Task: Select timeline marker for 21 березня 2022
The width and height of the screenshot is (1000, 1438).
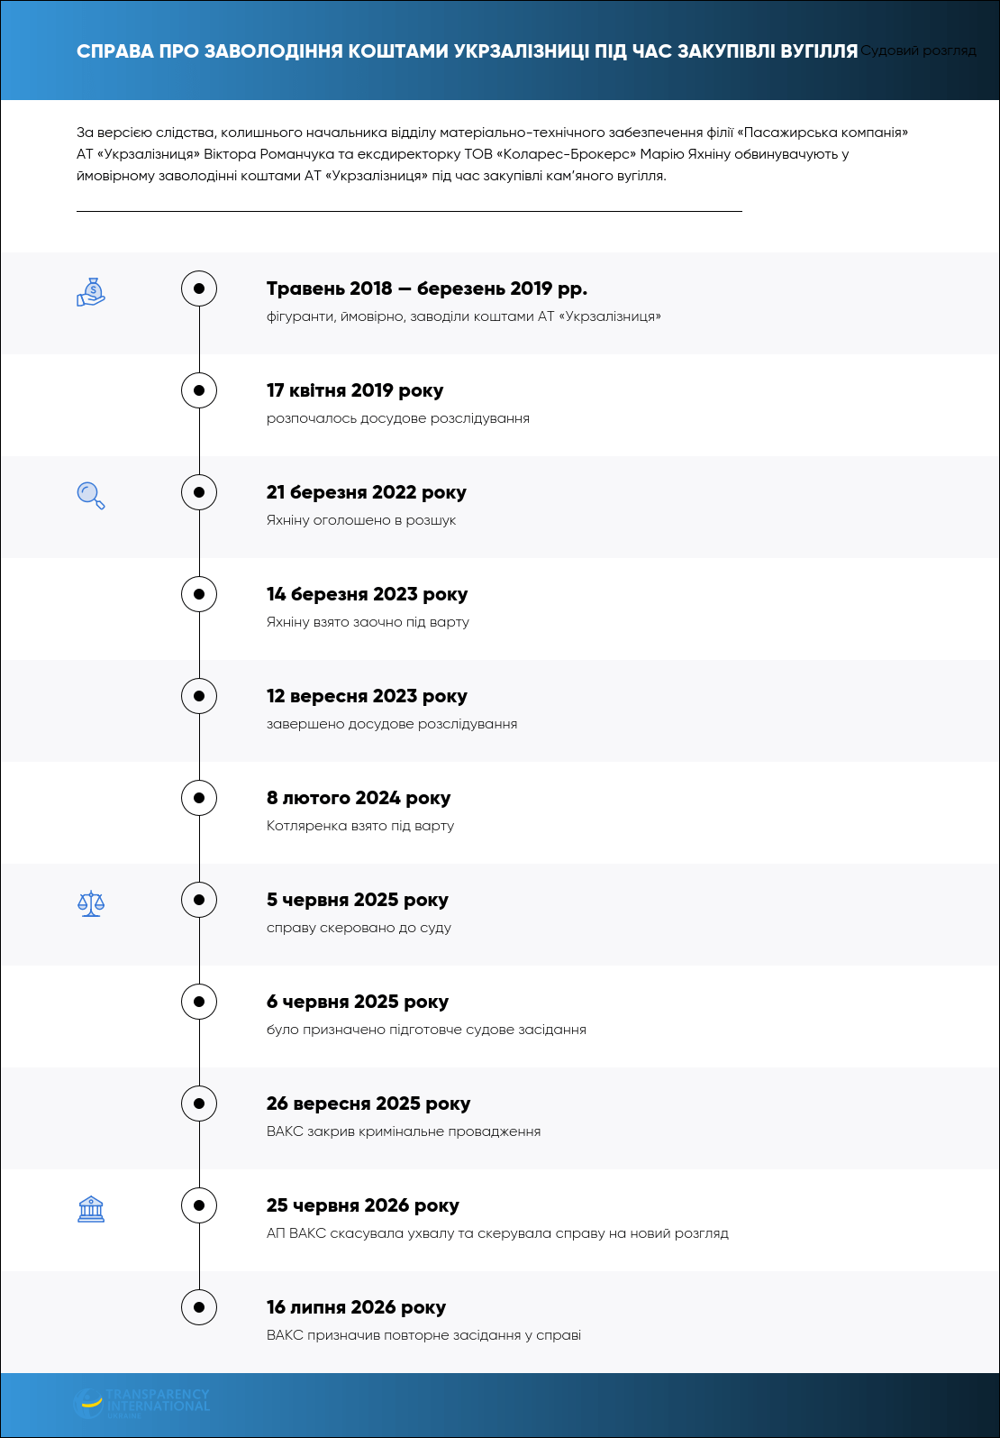Action: (199, 492)
